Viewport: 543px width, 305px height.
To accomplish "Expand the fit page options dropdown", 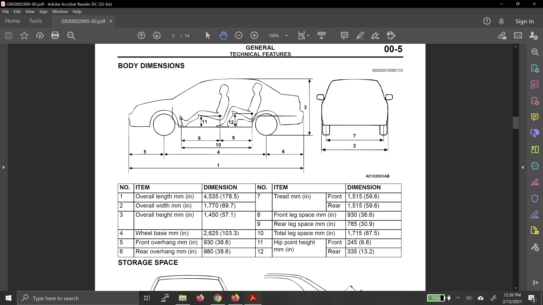I will coord(308,36).
